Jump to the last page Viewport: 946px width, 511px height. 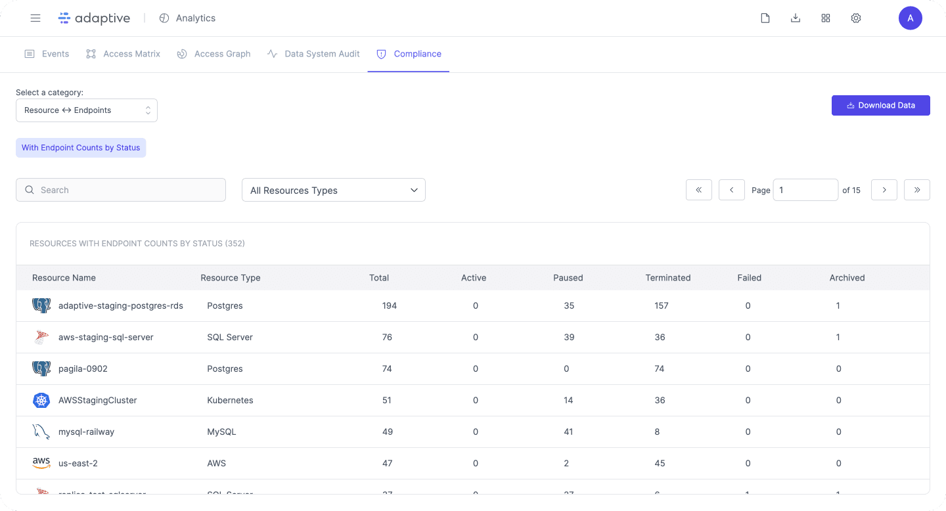[917, 190]
